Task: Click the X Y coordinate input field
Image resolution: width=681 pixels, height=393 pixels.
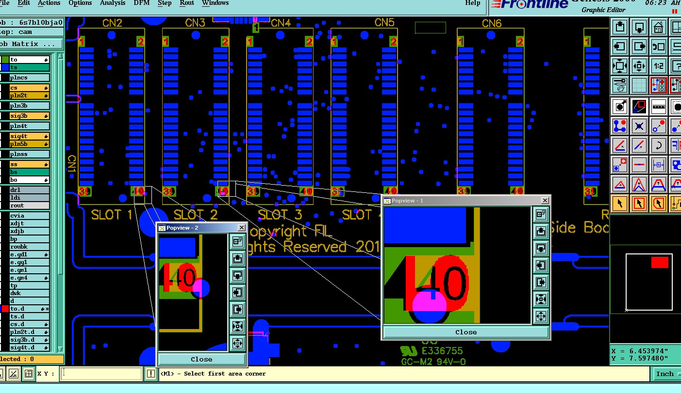Action: tap(102, 374)
